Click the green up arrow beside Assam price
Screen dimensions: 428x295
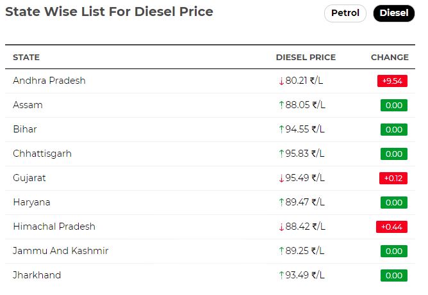coord(281,105)
